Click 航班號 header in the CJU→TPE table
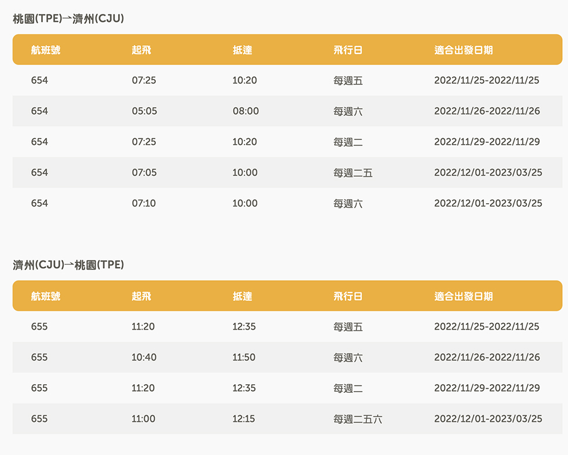The height and width of the screenshot is (455, 568). [x=45, y=296]
